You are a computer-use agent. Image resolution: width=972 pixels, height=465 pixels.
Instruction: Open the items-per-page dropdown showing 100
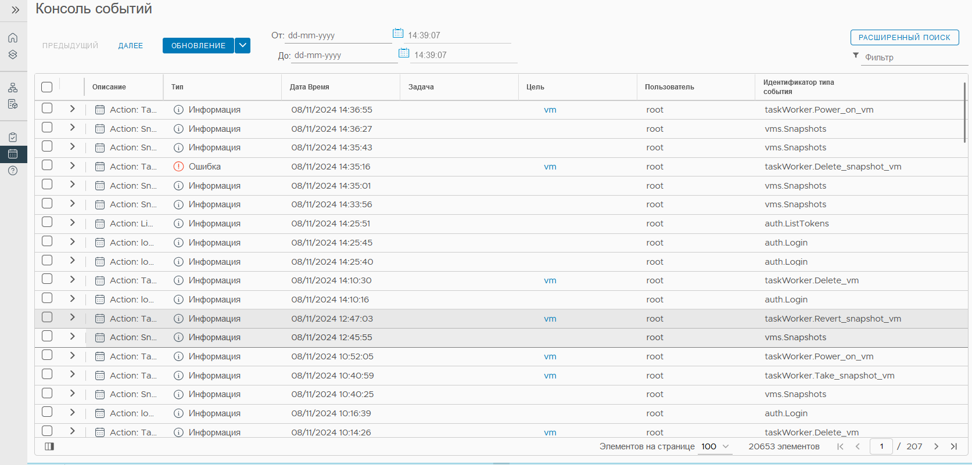[715, 446]
